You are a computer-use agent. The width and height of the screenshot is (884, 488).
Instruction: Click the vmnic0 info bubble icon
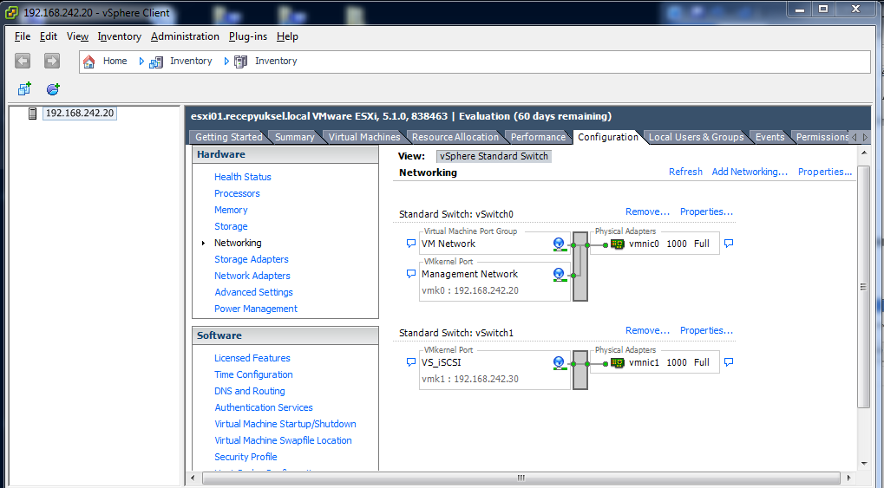coord(729,244)
